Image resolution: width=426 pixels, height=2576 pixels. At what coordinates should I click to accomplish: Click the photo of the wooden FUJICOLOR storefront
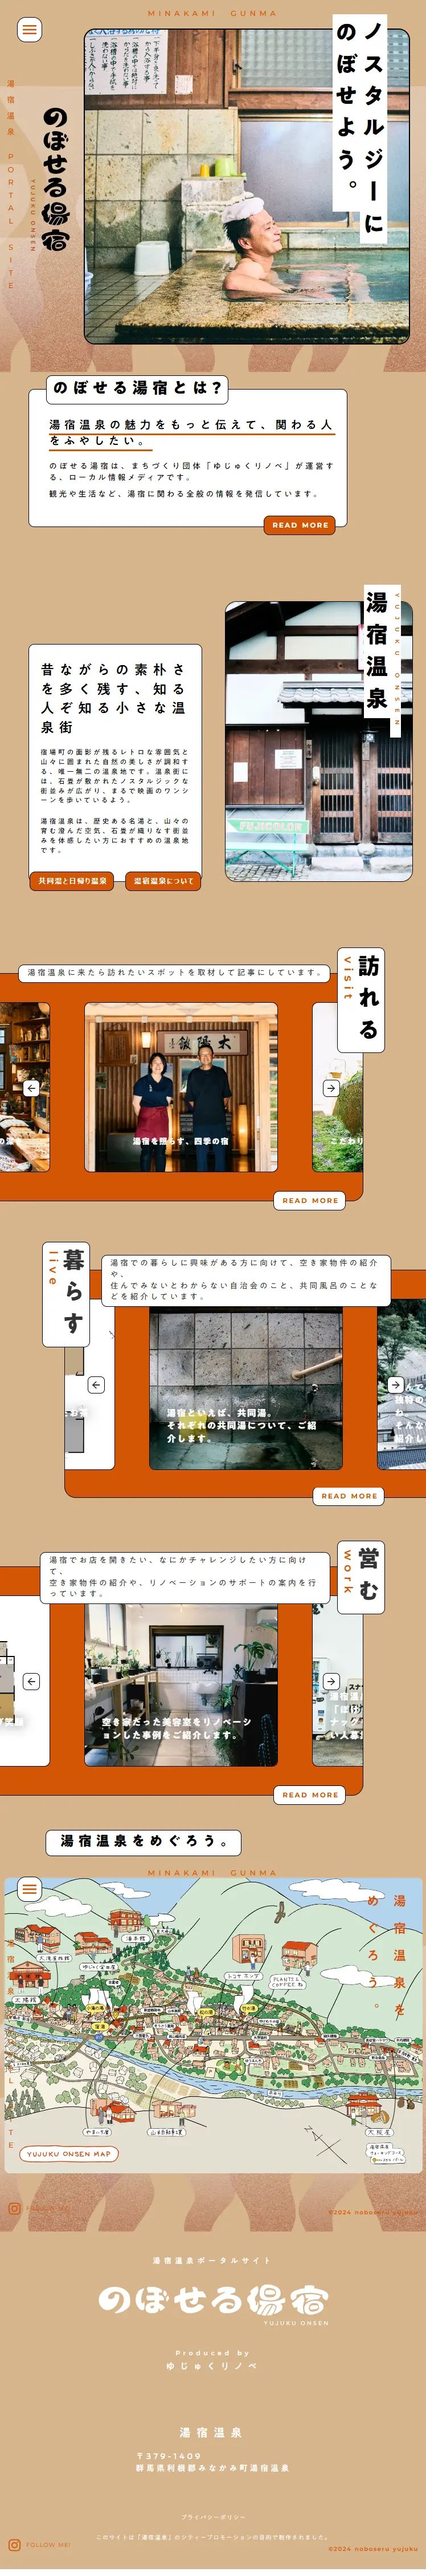[318, 741]
